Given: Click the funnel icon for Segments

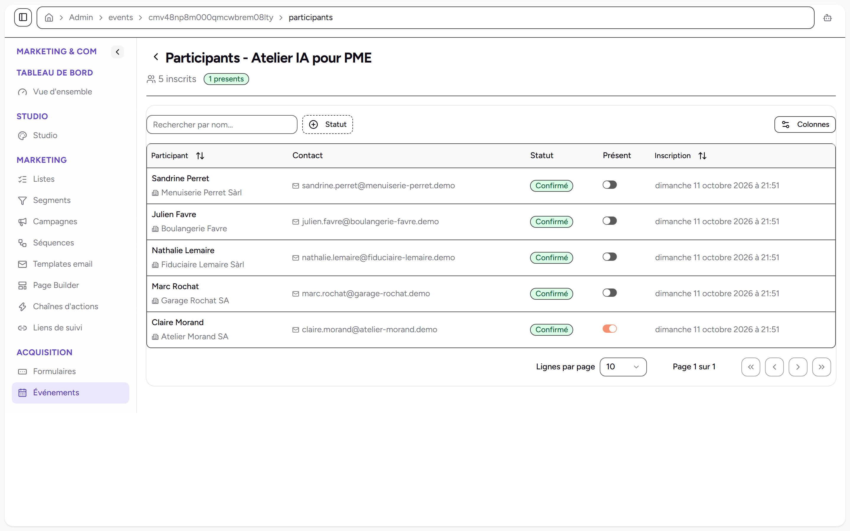Looking at the screenshot, I should tap(22, 201).
